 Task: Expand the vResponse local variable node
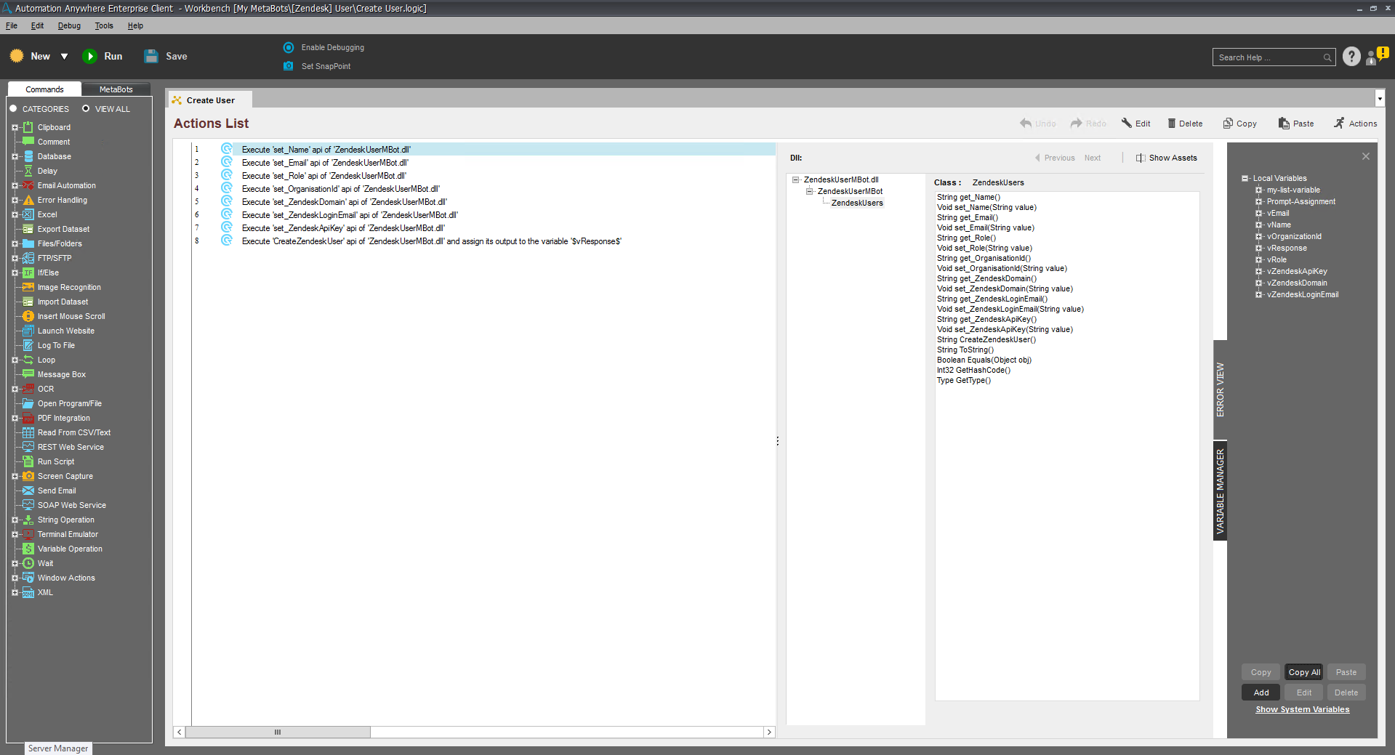coord(1258,249)
